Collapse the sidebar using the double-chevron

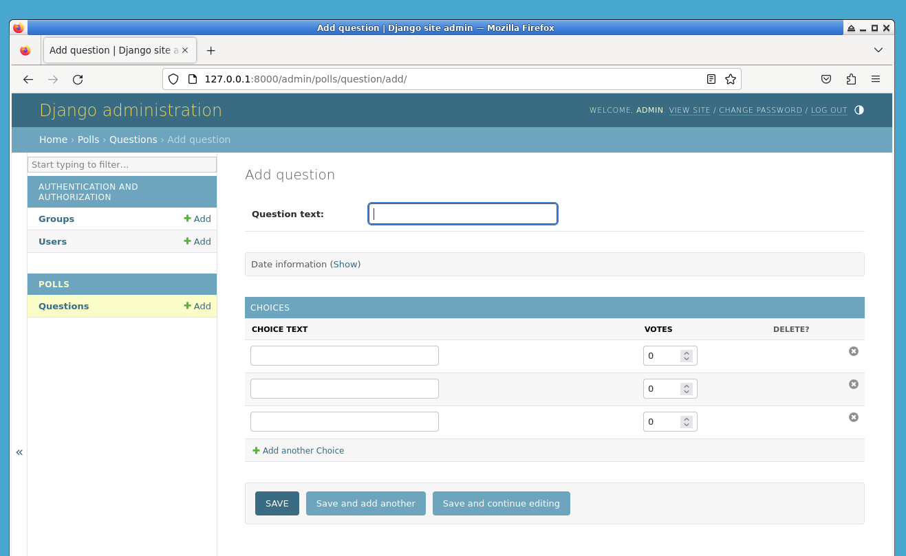[x=19, y=452]
